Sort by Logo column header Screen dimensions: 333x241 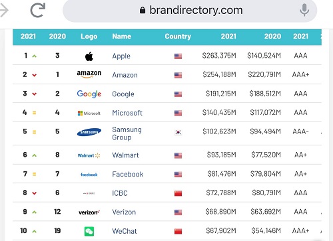89,37
